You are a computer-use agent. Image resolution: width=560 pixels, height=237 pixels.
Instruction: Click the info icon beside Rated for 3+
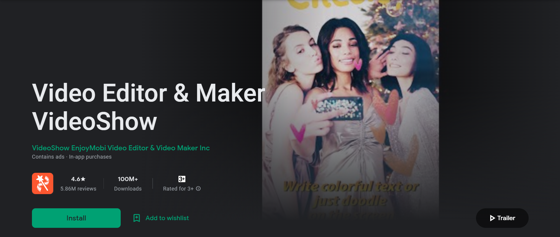point(198,188)
